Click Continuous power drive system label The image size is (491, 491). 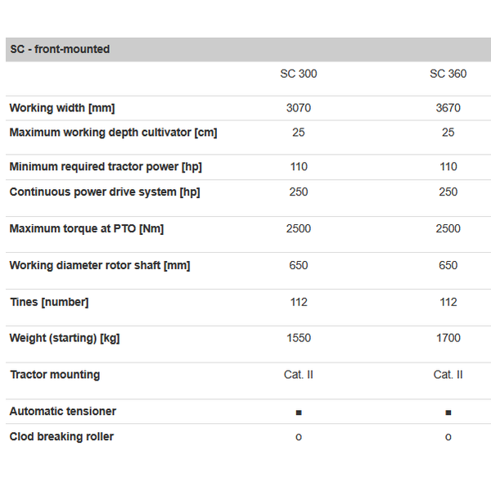pyautogui.click(x=104, y=191)
